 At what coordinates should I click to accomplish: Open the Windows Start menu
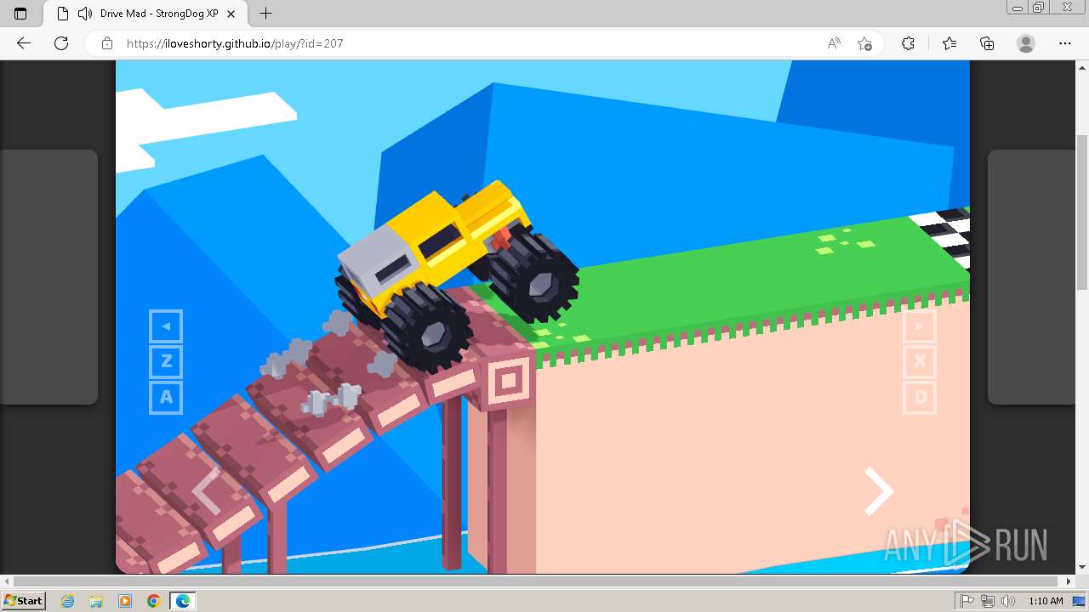tap(23, 600)
